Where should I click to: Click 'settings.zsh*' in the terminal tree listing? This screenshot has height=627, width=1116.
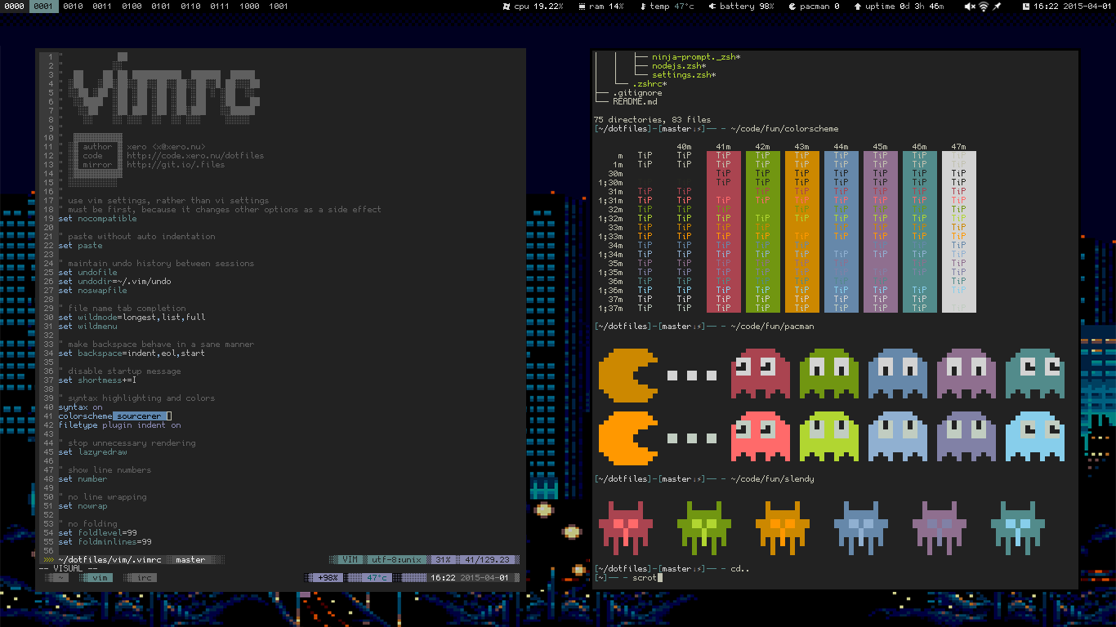[684, 75]
